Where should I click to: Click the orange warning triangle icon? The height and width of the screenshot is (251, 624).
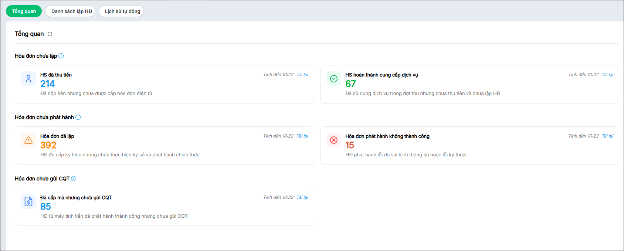[28, 140]
